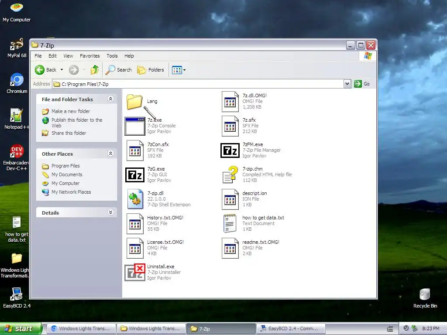Collapse the Other Places panel
Screen dimensions: 447x335
[x=110, y=154]
